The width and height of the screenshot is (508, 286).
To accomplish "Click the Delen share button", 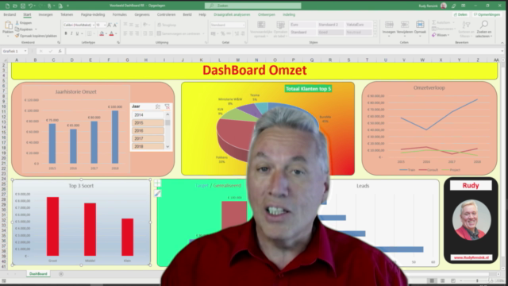I will point(460,14).
